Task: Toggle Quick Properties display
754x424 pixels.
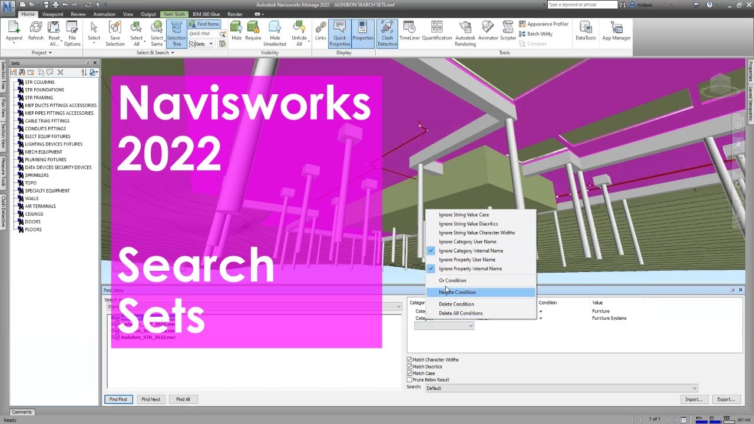Action: 340,34
